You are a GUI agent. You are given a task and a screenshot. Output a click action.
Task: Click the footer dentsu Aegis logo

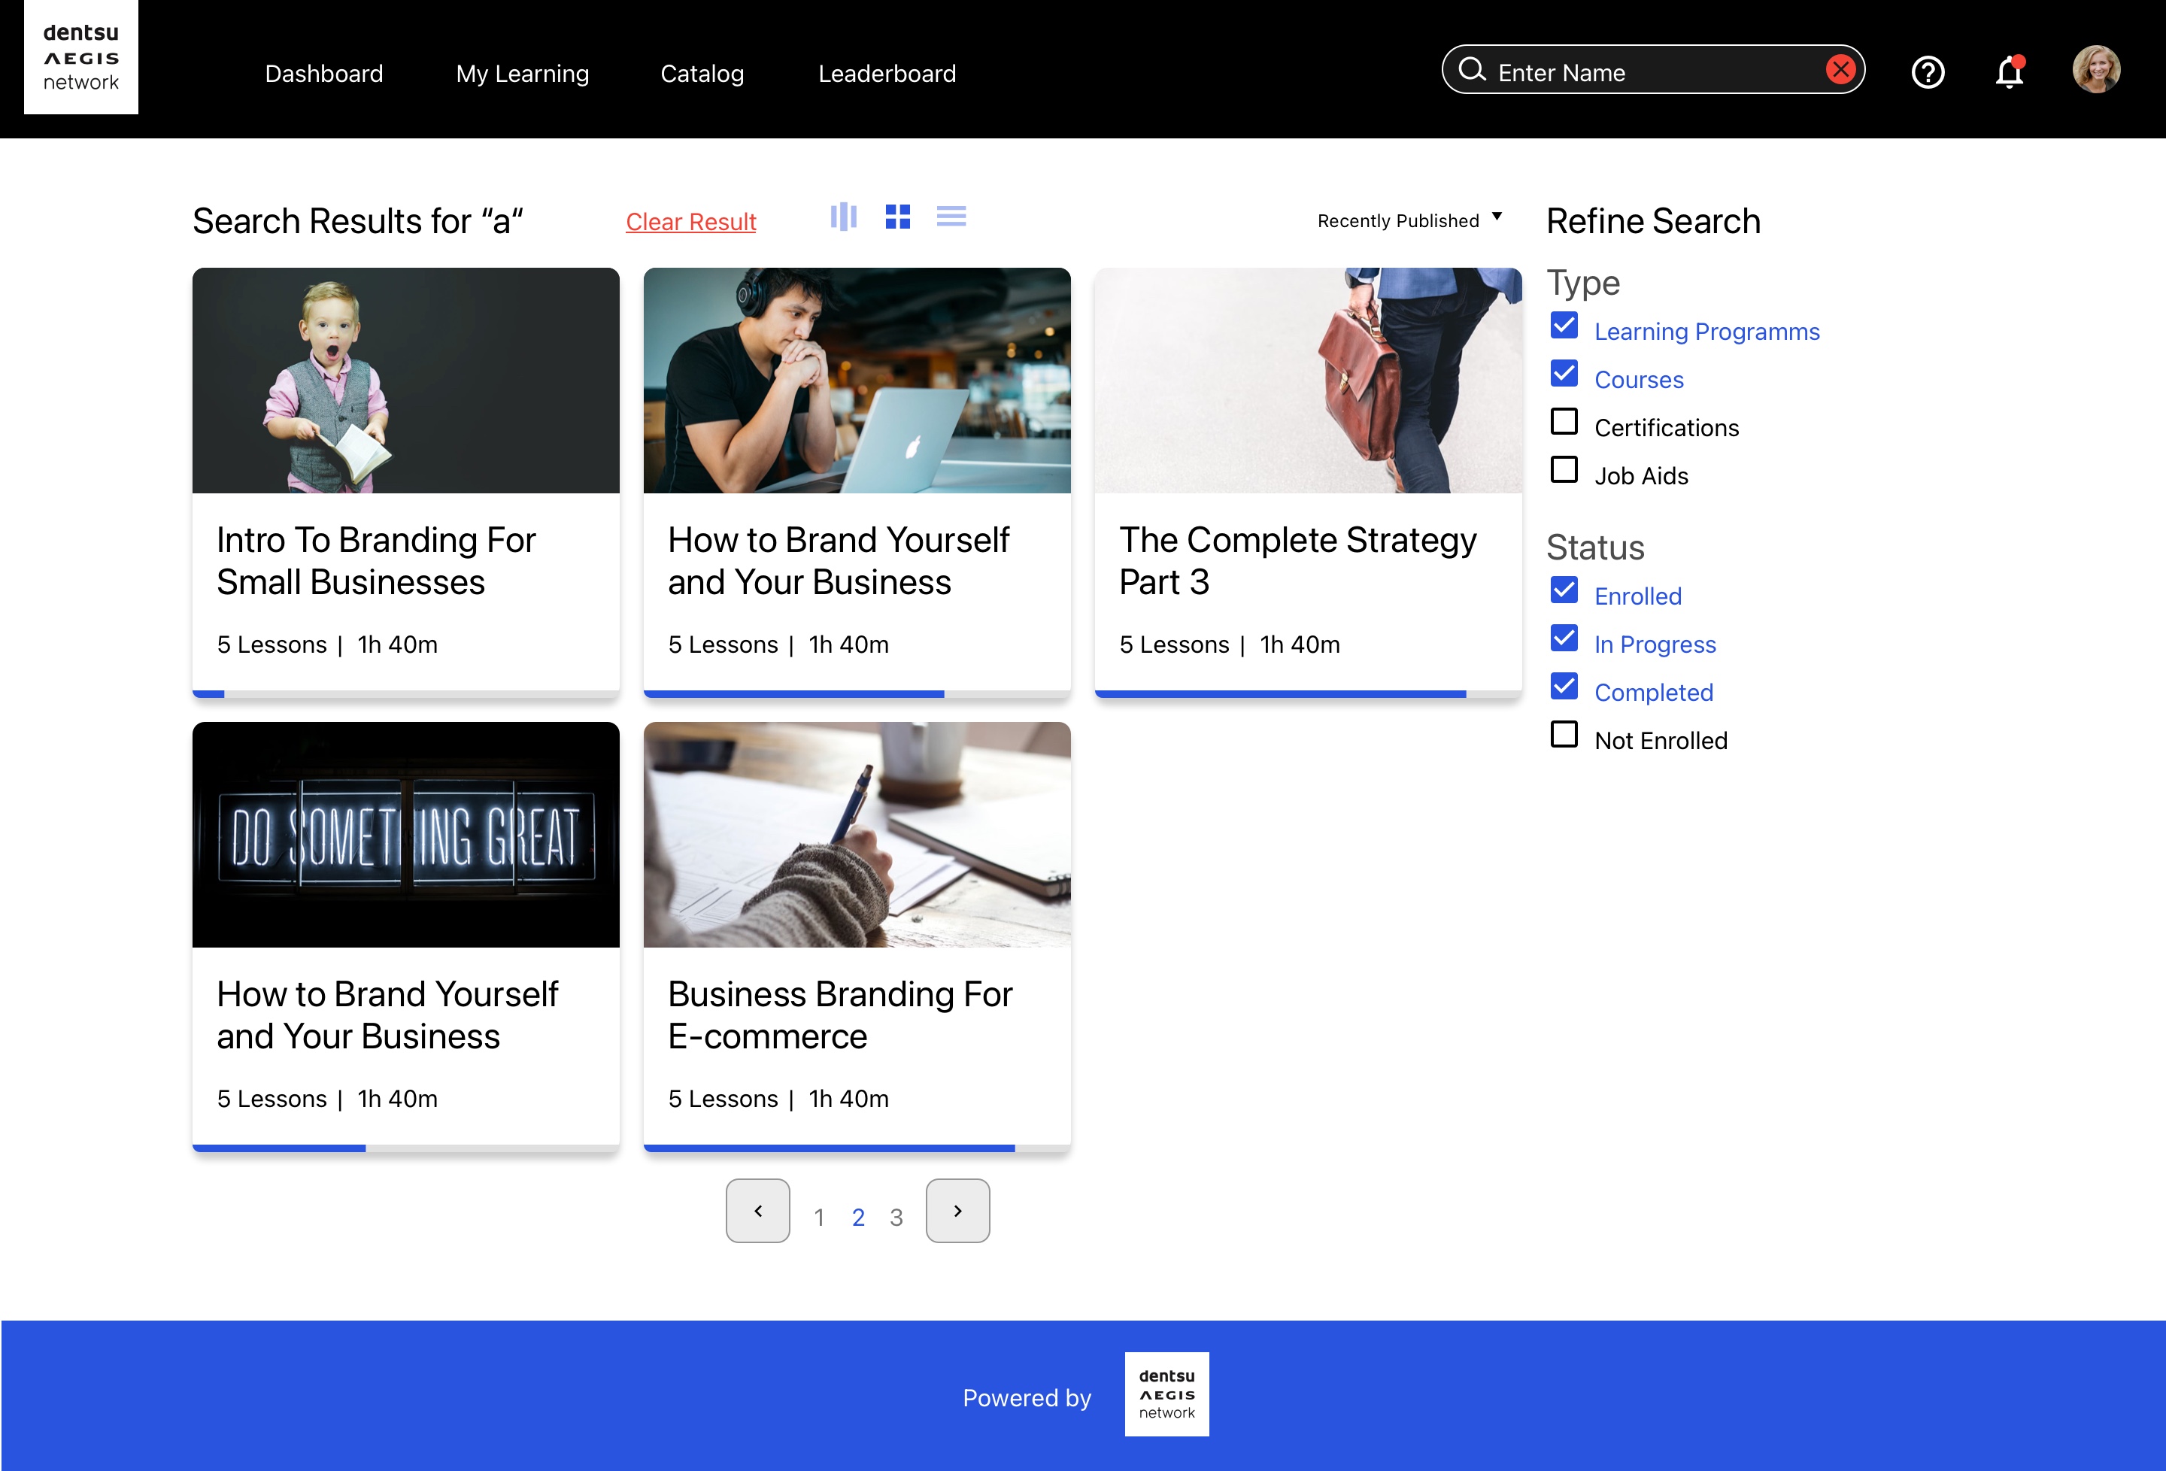(1167, 1394)
